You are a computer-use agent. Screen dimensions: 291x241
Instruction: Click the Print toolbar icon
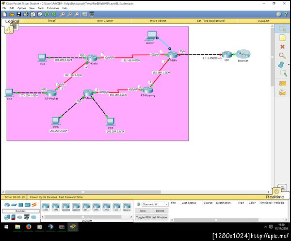[26, 14]
